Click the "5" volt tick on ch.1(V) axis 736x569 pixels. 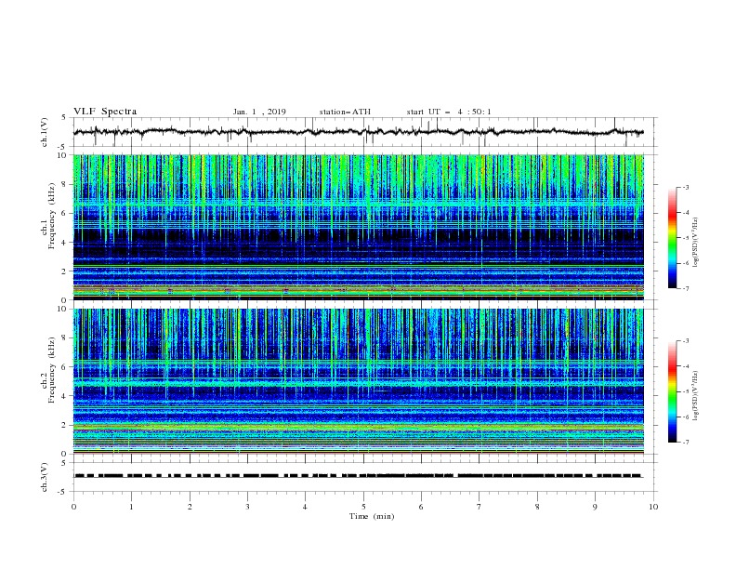64,117
